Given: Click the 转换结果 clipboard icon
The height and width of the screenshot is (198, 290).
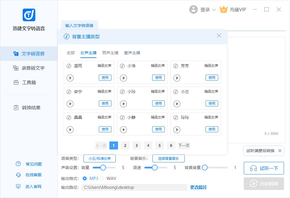Looking at the screenshot, I should 16,108.
